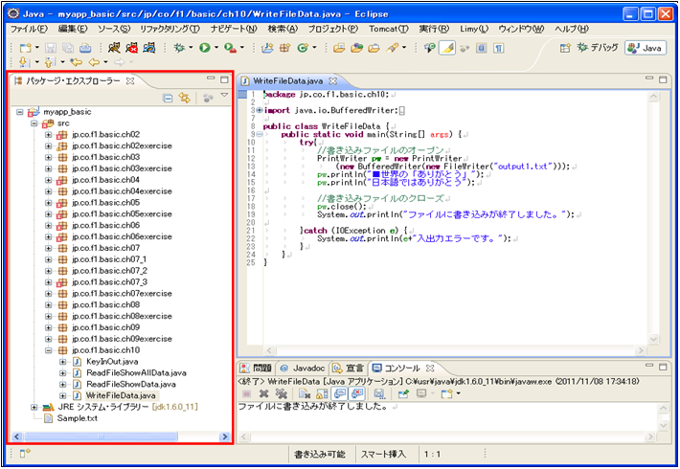
Task: Switch to the デバッグ perspective
Action: tap(596, 47)
